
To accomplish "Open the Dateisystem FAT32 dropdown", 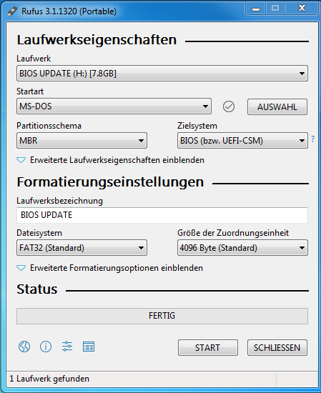I will (x=82, y=248).
